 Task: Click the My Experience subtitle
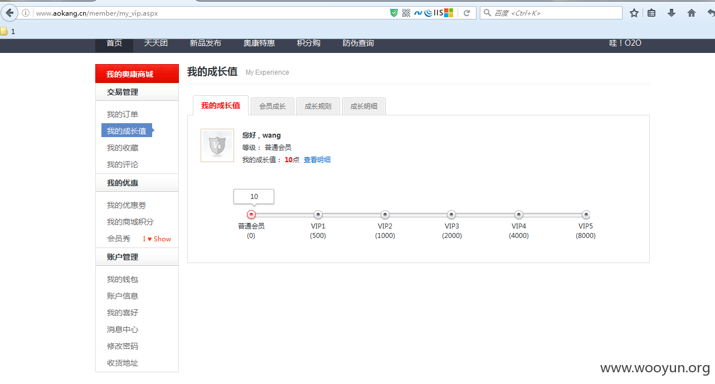(x=267, y=72)
